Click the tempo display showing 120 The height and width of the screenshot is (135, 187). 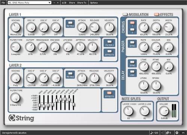click(x=154, y=133)
